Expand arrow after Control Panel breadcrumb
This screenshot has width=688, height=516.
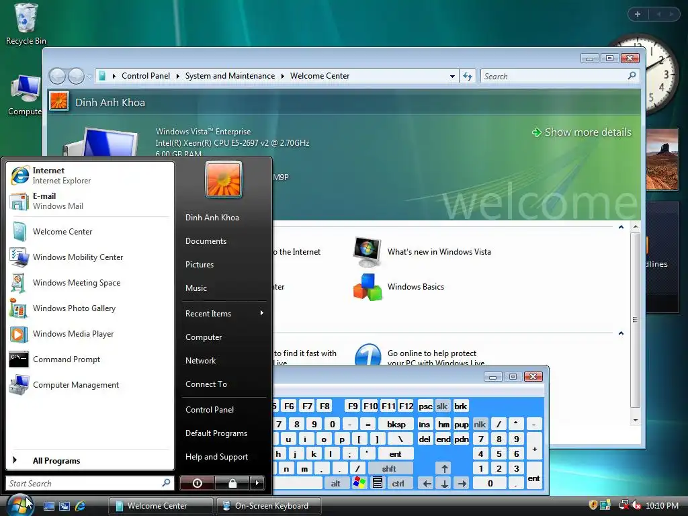pos(177,77)
